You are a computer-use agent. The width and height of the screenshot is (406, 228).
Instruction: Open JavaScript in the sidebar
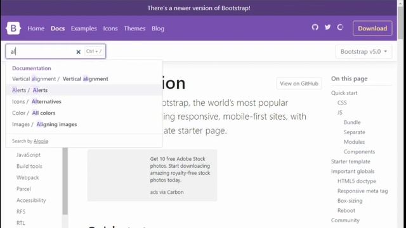click(x=29, y=155)
